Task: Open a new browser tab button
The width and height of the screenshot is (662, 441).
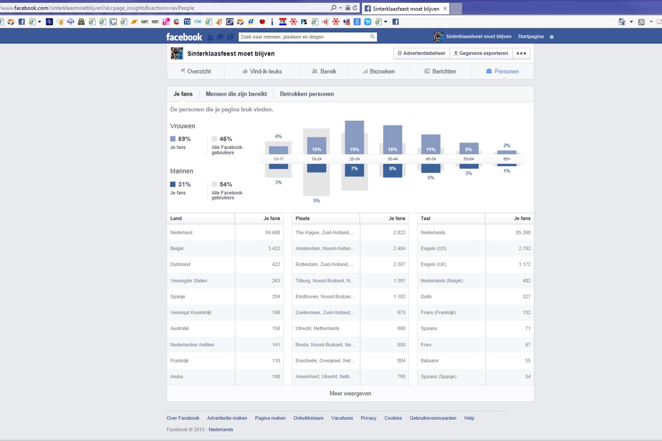Action: coord(456,8)
